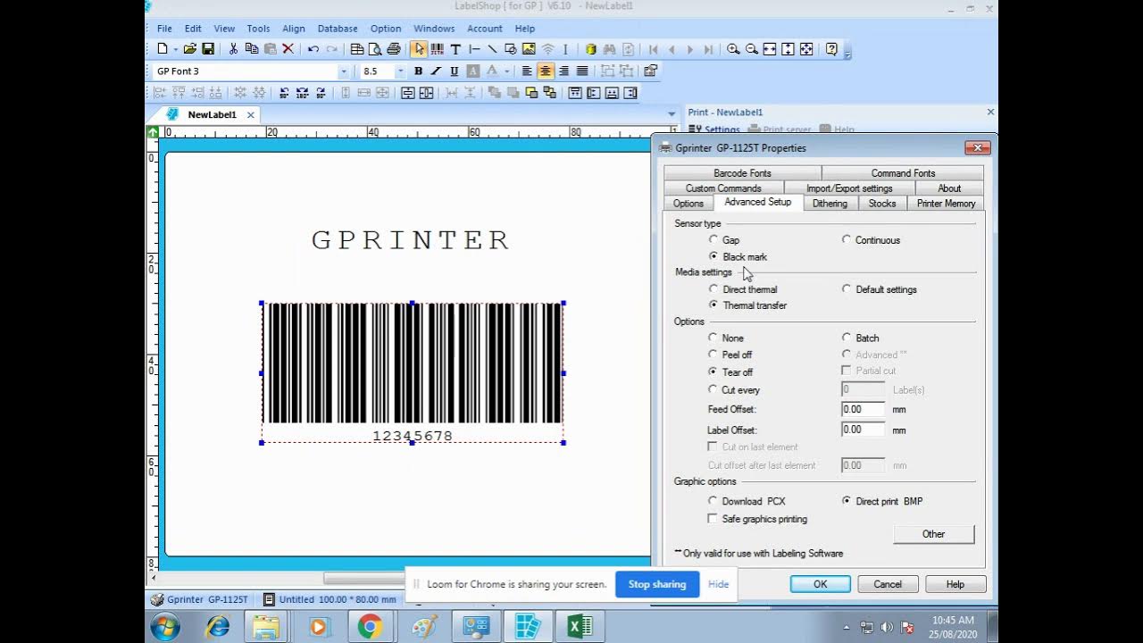
Task: Open the GP Font 3 font dropdown
Action: tap(344, 71)
